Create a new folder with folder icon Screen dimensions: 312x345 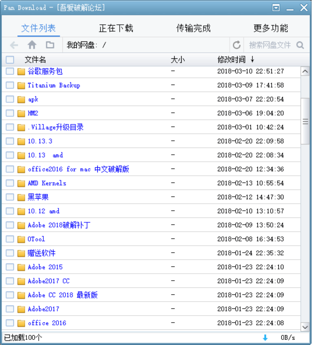click(50, 45)
